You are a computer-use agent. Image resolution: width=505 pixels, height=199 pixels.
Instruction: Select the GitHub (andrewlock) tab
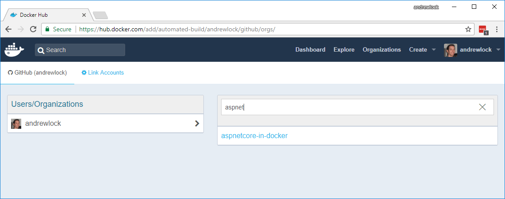click(37, 73)
